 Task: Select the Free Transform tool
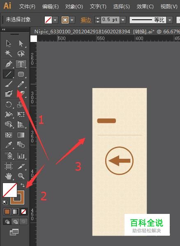[x=21, y=114]
